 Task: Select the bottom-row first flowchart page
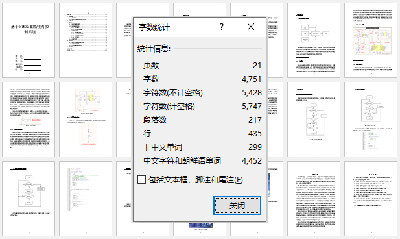click(29, 199)
